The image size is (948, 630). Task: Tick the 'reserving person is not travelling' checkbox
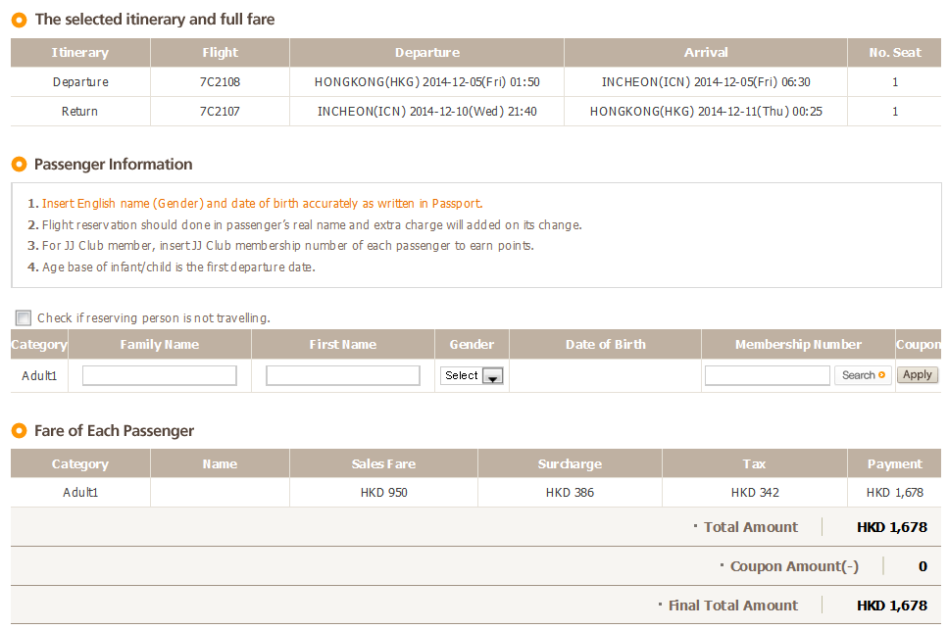[x=24, y=317]
